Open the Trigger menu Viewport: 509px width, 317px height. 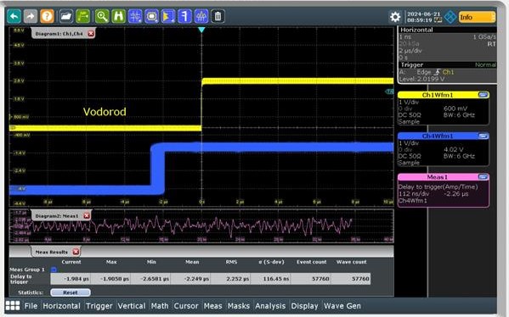pos(99,306)
